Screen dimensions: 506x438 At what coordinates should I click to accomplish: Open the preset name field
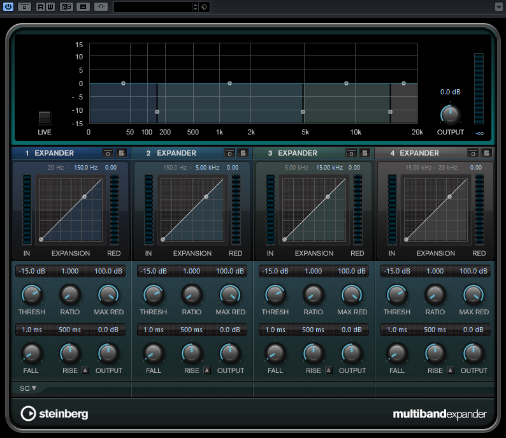(x=153, y=7)
